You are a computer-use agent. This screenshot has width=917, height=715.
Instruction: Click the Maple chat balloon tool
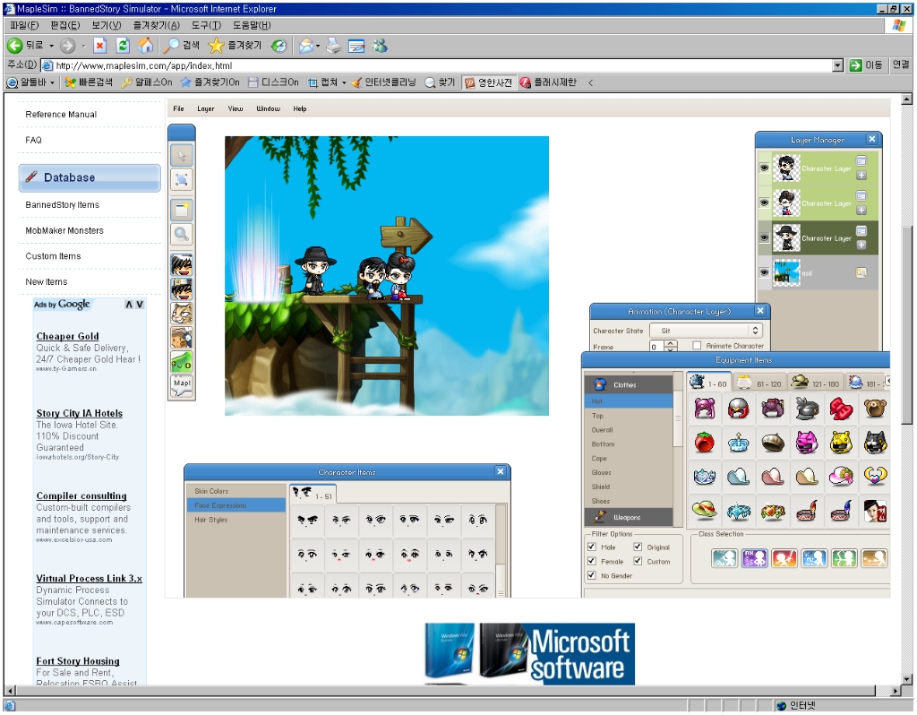pos(182,386)
